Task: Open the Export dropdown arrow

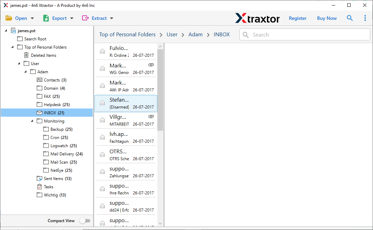Action: 71,18
